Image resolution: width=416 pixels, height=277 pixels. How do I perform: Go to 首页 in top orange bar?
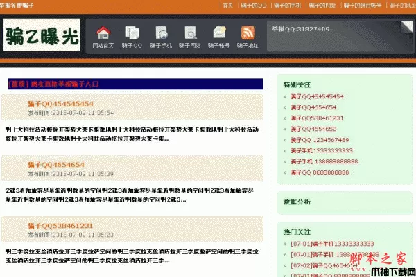(x=228, y=6)
